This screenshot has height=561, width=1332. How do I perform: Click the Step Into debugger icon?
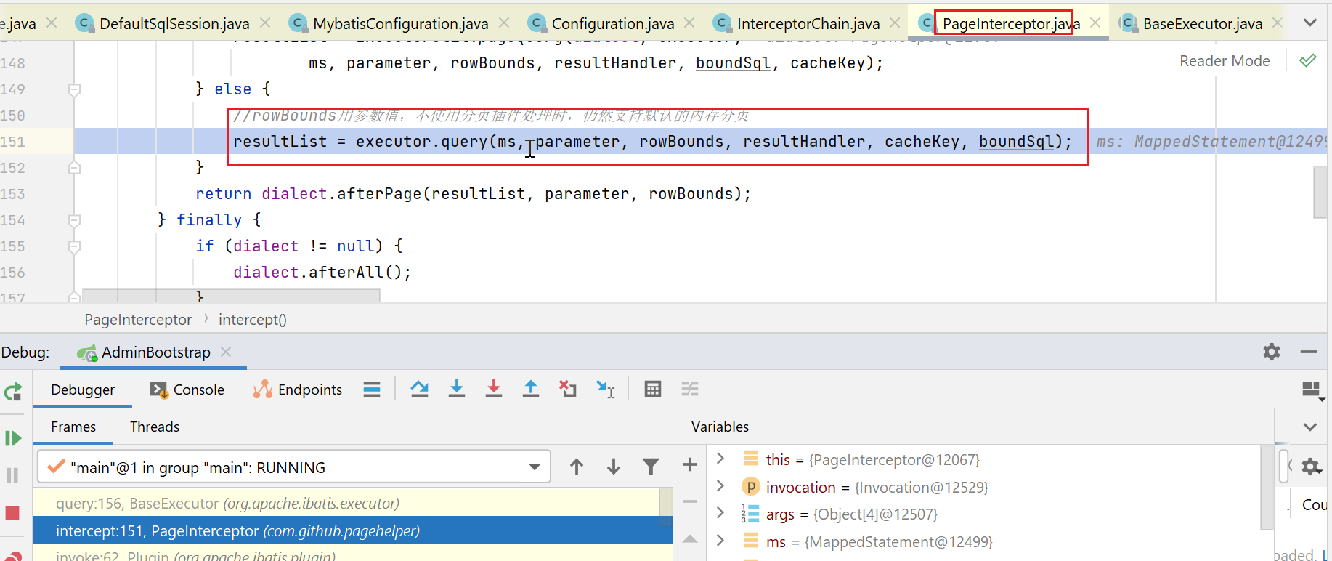pyautogui.click(x=456, y=389)
